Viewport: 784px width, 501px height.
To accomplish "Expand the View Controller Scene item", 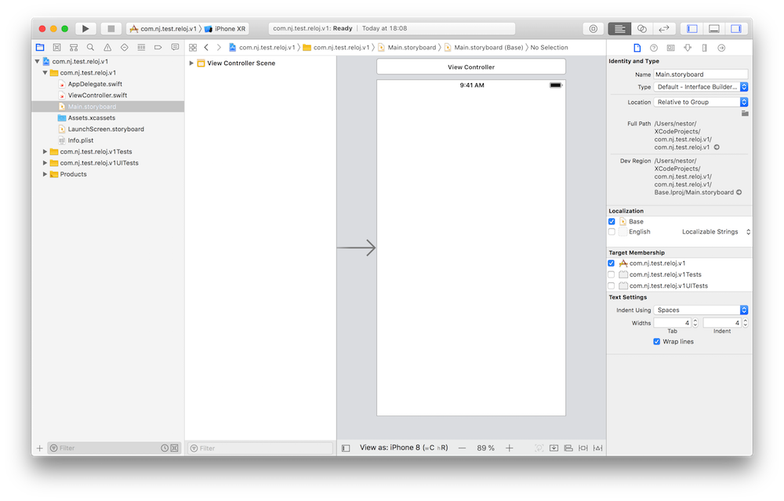I will tap(191, 64).
